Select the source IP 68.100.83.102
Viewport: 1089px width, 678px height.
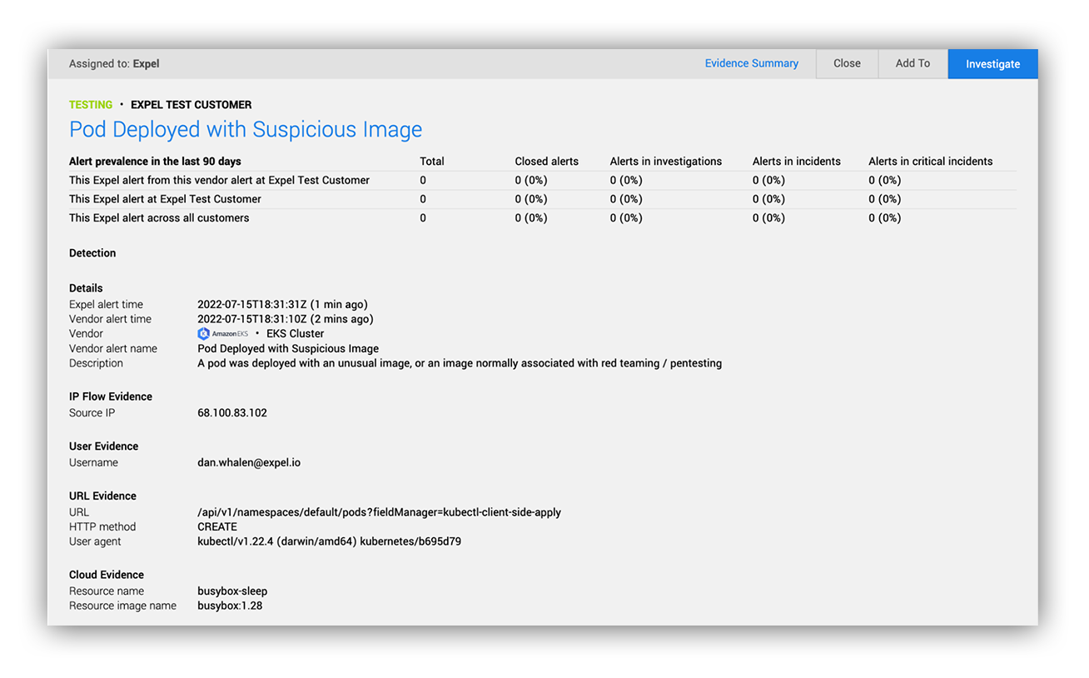[x=232, y=413]
